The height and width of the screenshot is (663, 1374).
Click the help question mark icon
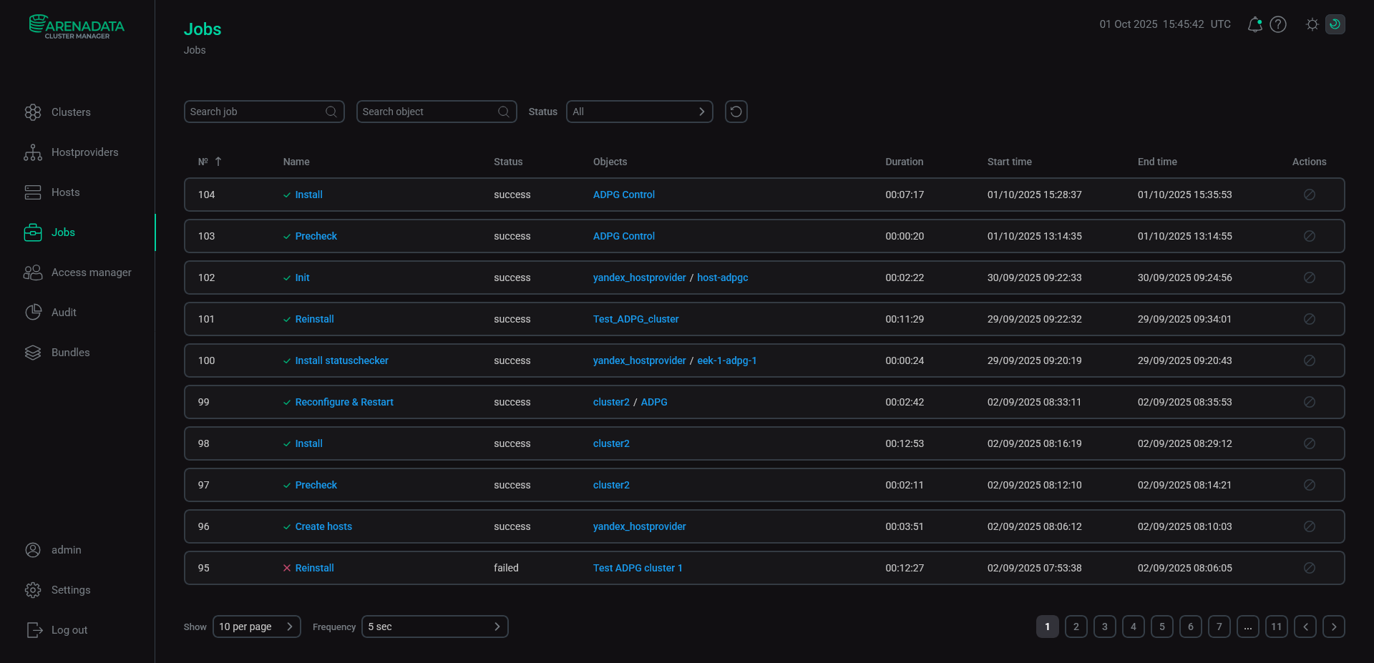[x=1279, y=24]
